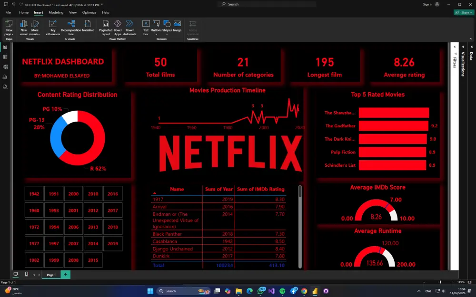This screenshot has width=476, height=297.
Task: Switch to mobile layout icon
Action: pyautogui.click(x=26, y=274)
